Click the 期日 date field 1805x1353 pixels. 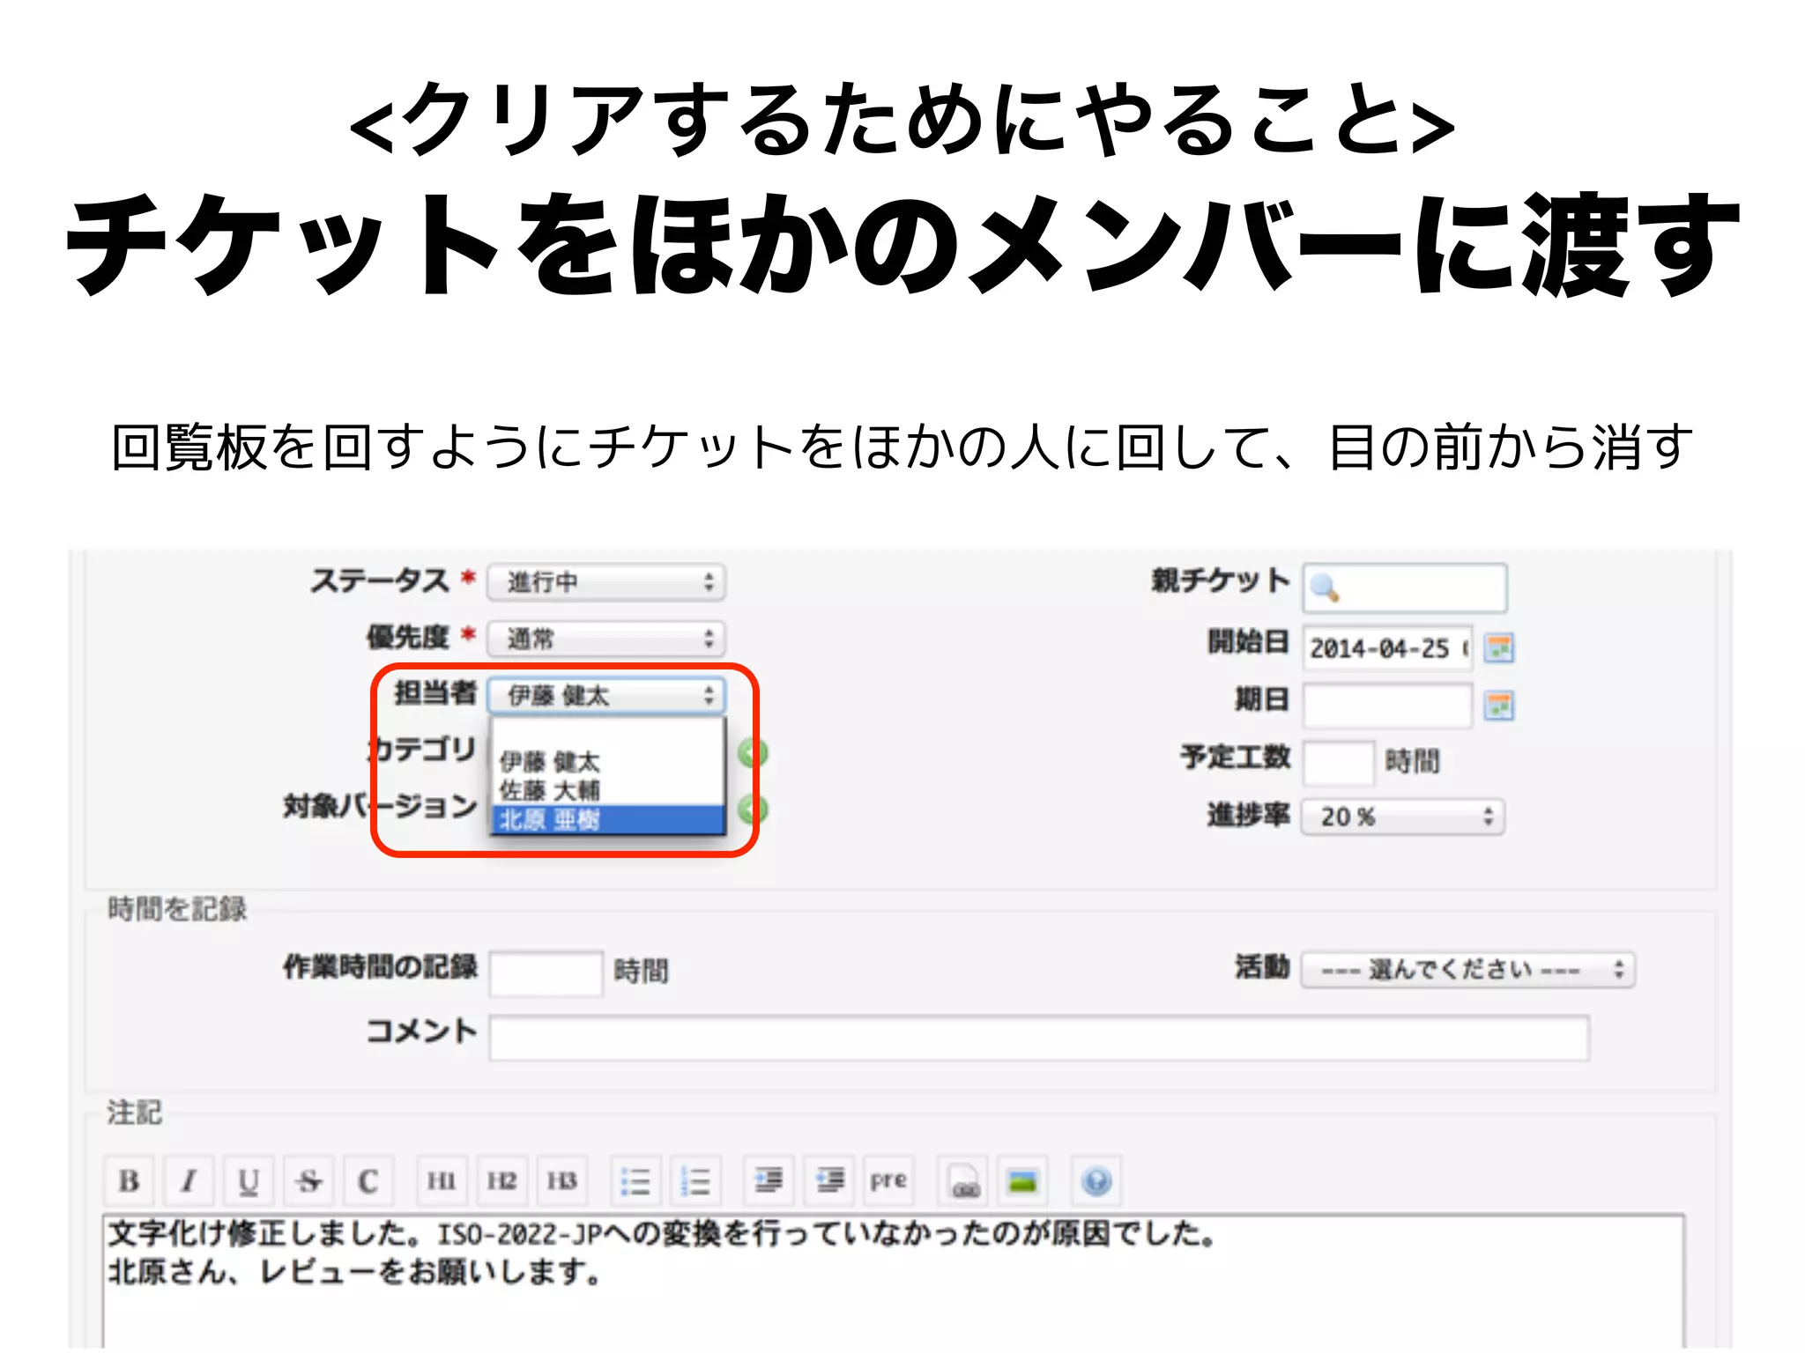point(1388,705)
